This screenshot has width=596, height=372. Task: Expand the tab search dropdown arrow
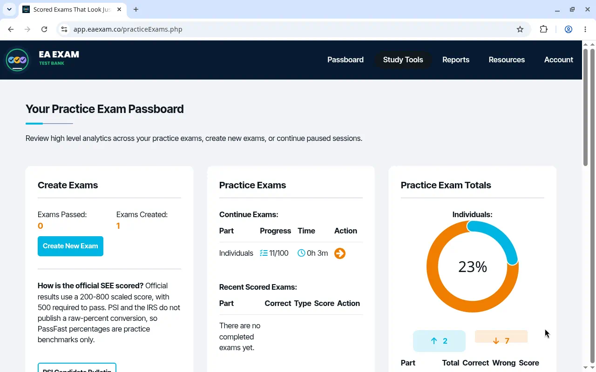pyautogui.click(x=9, y=9)
